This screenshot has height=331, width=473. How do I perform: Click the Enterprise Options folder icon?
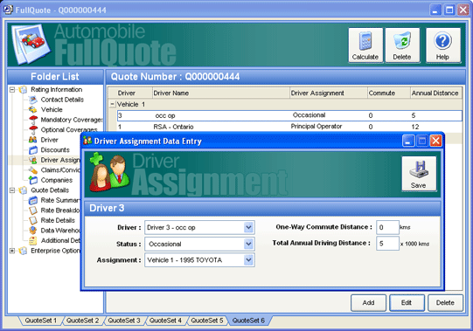coord(23,251)
